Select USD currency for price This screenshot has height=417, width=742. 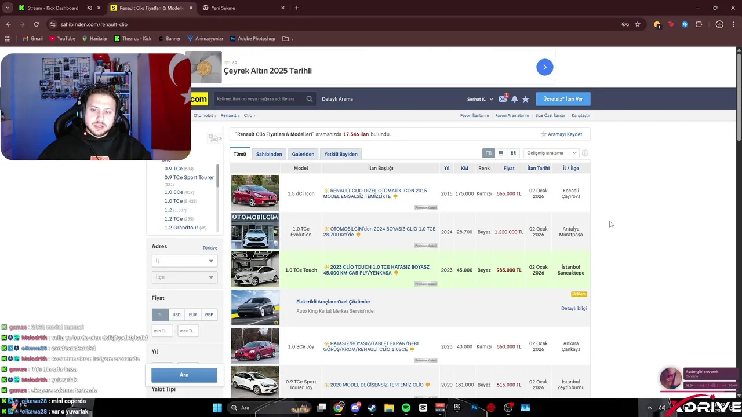(176, 314)
